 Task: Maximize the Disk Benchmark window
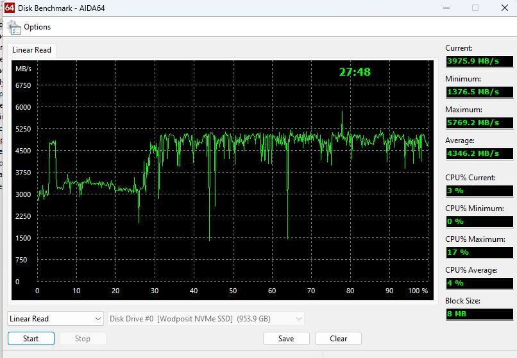tap(475, 8)
